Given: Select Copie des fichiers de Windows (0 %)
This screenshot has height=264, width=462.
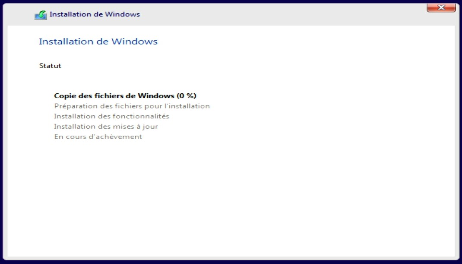Looking at the screenshot, I should tap(125, 95).
